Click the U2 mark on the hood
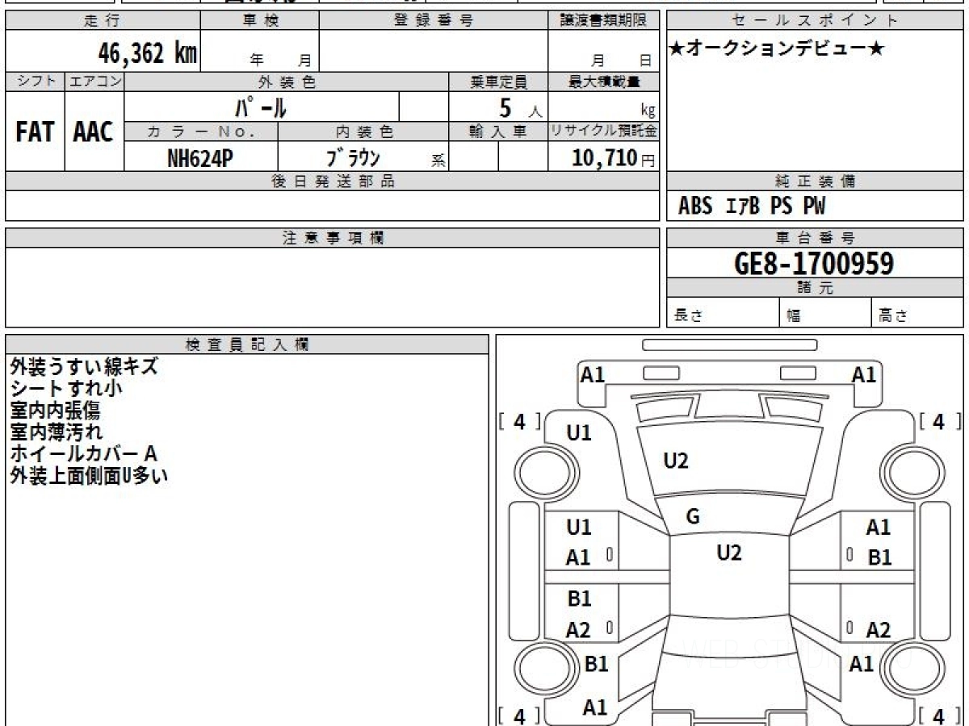The width and height of the screenshot is (969, 726). 676,461
